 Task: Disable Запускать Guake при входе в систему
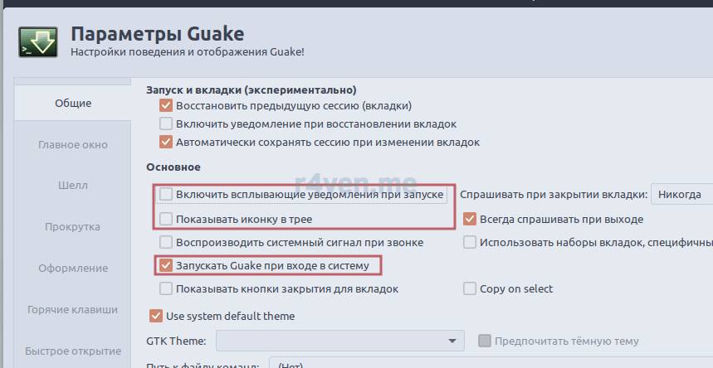[x=166, y=266]
